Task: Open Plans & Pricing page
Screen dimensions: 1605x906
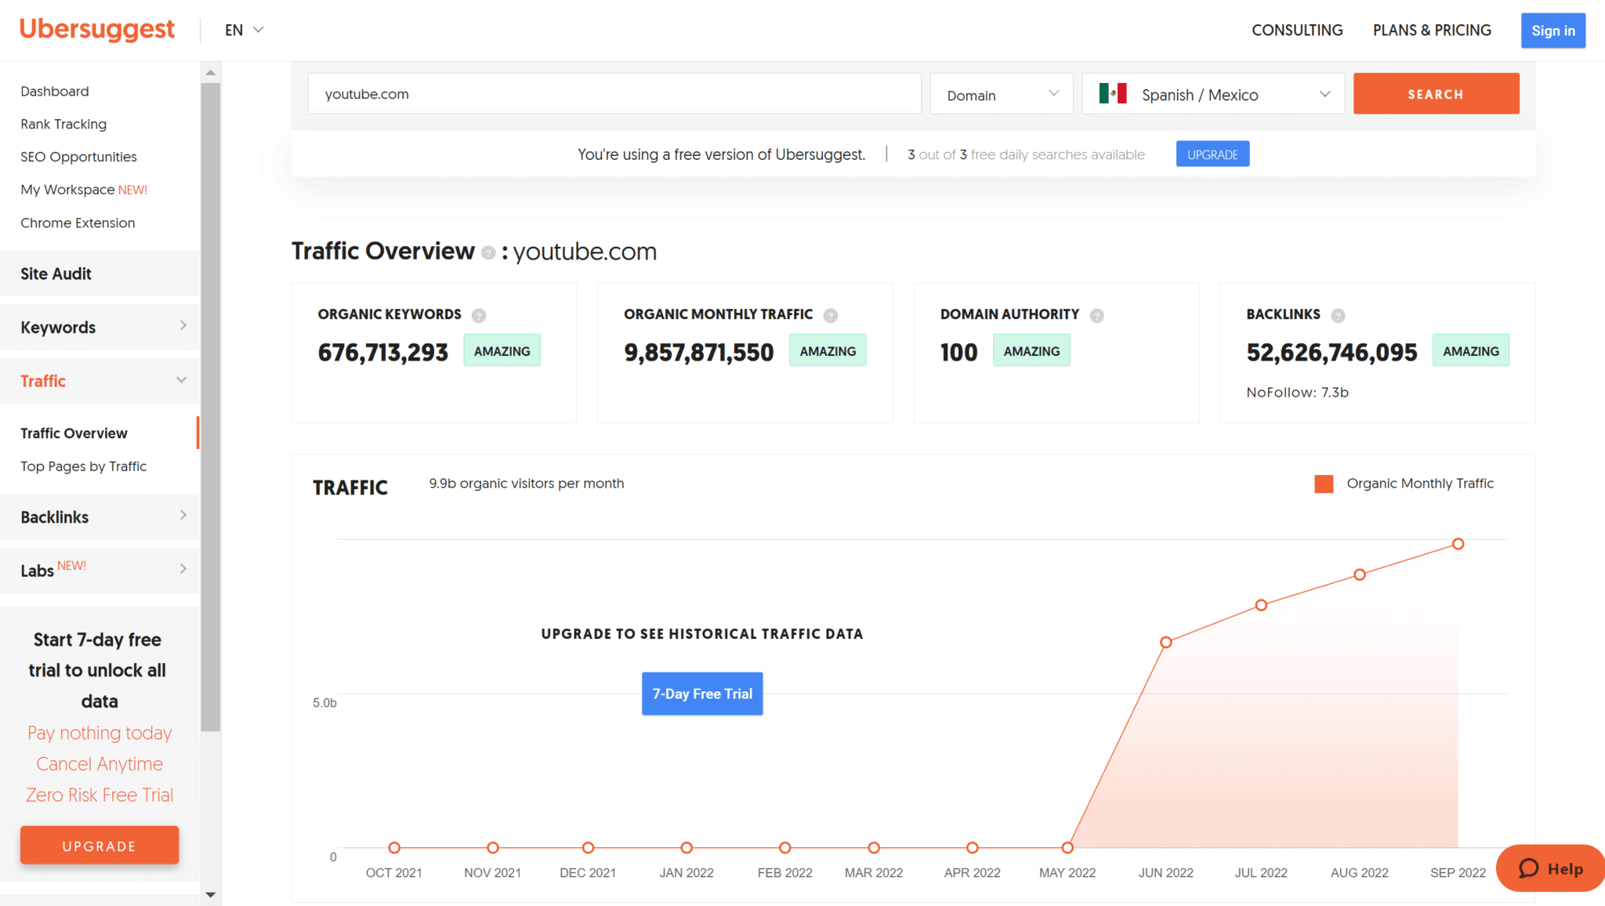Action: tap(1432, 30)
